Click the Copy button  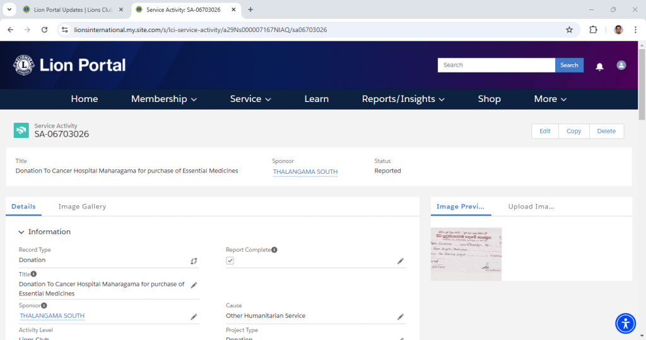tap(574, 131)
